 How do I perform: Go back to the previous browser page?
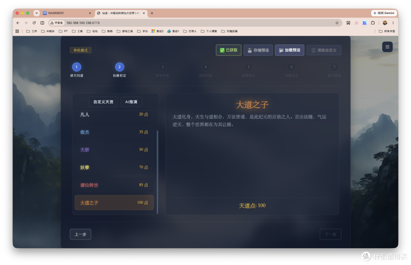point(18,23)
